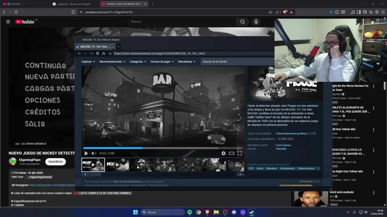Bookmark this YouTube page
This screenshot has height=217, width=387.
click(73, 12)
